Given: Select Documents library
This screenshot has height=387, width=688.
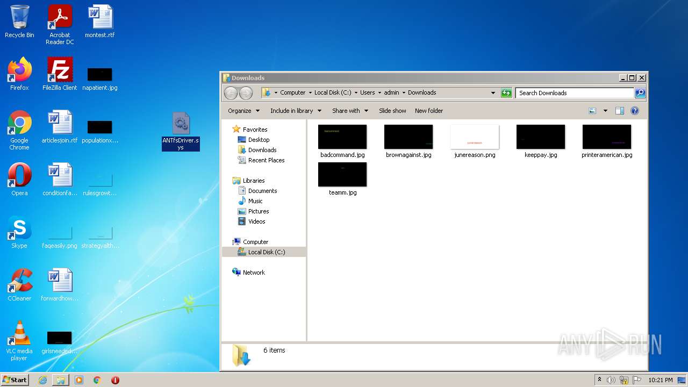Looking at the screenshot, I should 262,191.
